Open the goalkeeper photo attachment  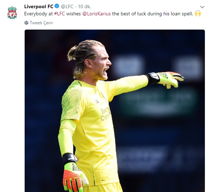tap(115, 111)
